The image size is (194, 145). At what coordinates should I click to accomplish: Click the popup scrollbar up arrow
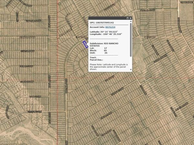pyautogui.click(x=131, y=21)
